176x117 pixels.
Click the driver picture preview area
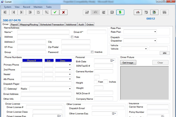pos(144,83)
